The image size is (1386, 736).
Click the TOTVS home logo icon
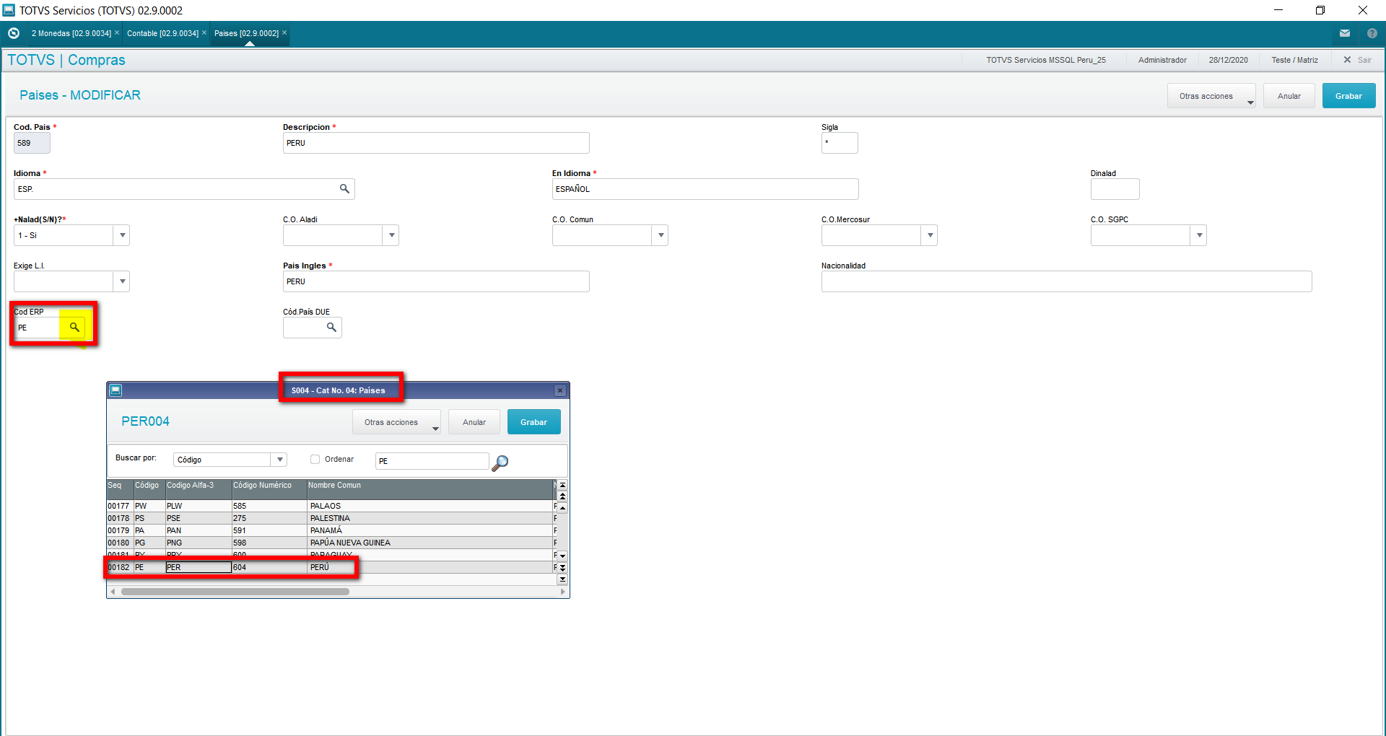[13, 33]
